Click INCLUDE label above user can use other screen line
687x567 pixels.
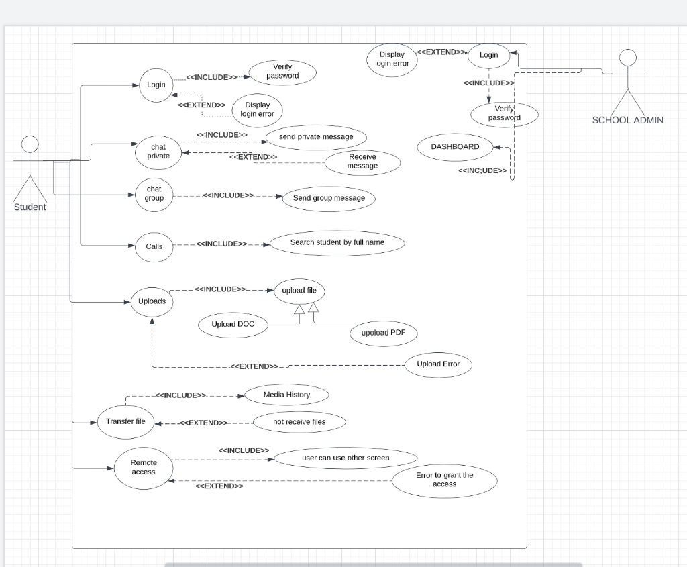coord(244,450)
